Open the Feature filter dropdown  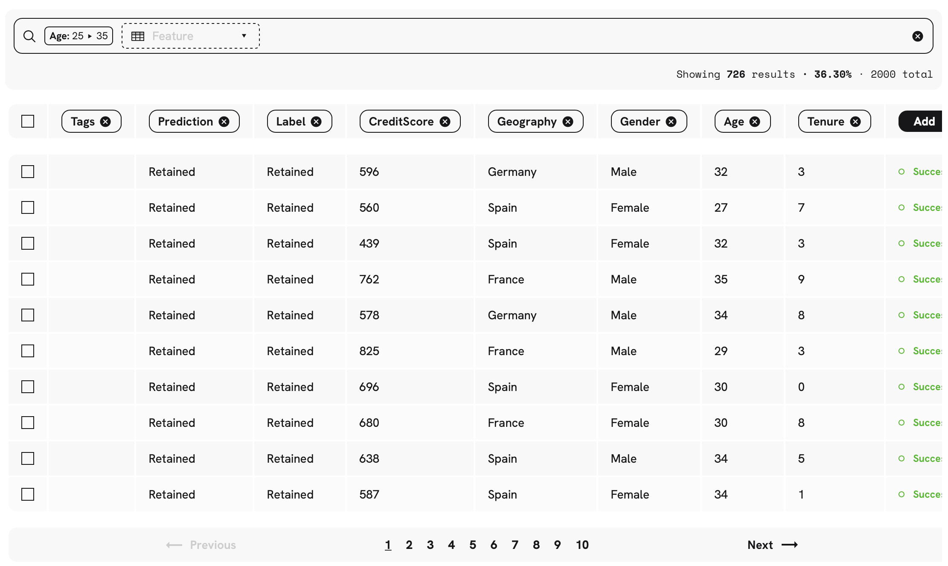(x=190, y=36)
